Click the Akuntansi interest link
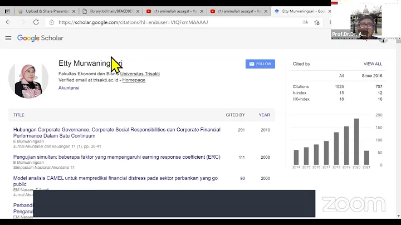The height and width of the screenshot is (225, 401). coord(69,87)
